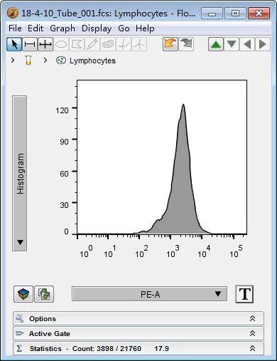Click the green up-arrow navigation button
Image resolution: width=277 pixels, height=361 pixels.
215,44
